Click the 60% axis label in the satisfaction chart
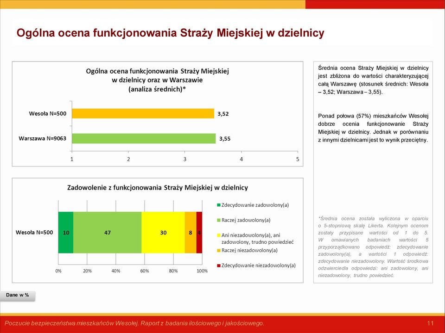 (x=145, y=271)
